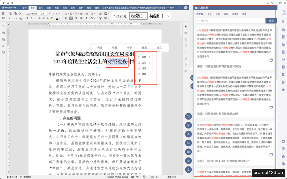Click the clear formatting eraser icon
This screenshot has width=287, height=179.
click(x=100, y=14)
